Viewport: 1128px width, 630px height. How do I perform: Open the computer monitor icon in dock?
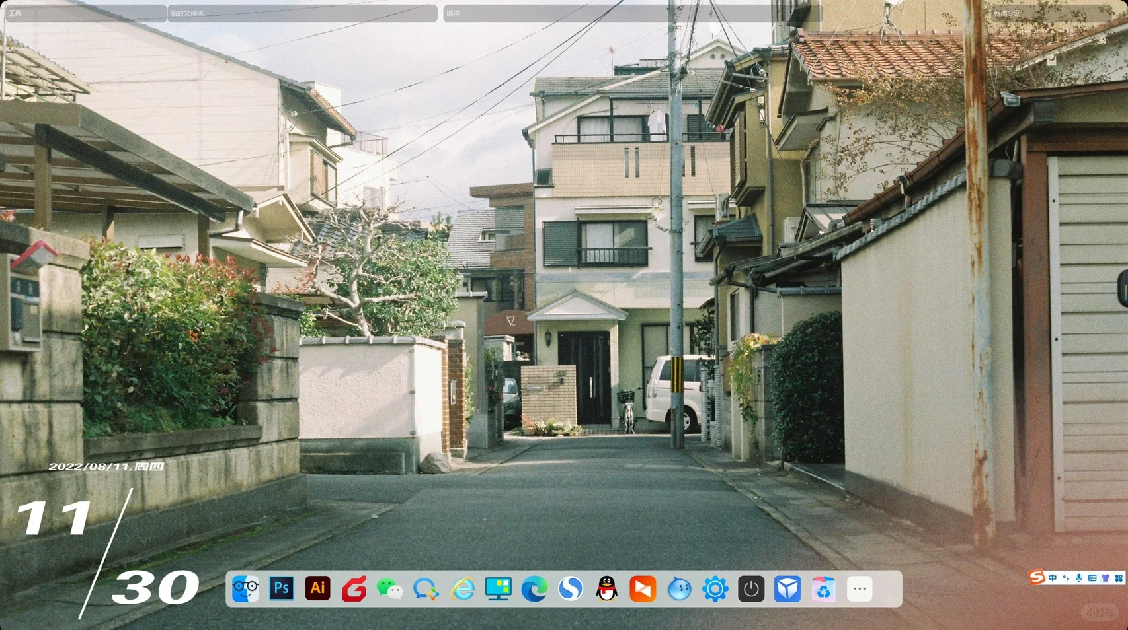(x=498, y=588)
